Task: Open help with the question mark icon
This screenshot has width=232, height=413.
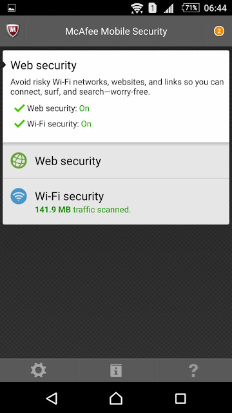Action: click(193, 370)
